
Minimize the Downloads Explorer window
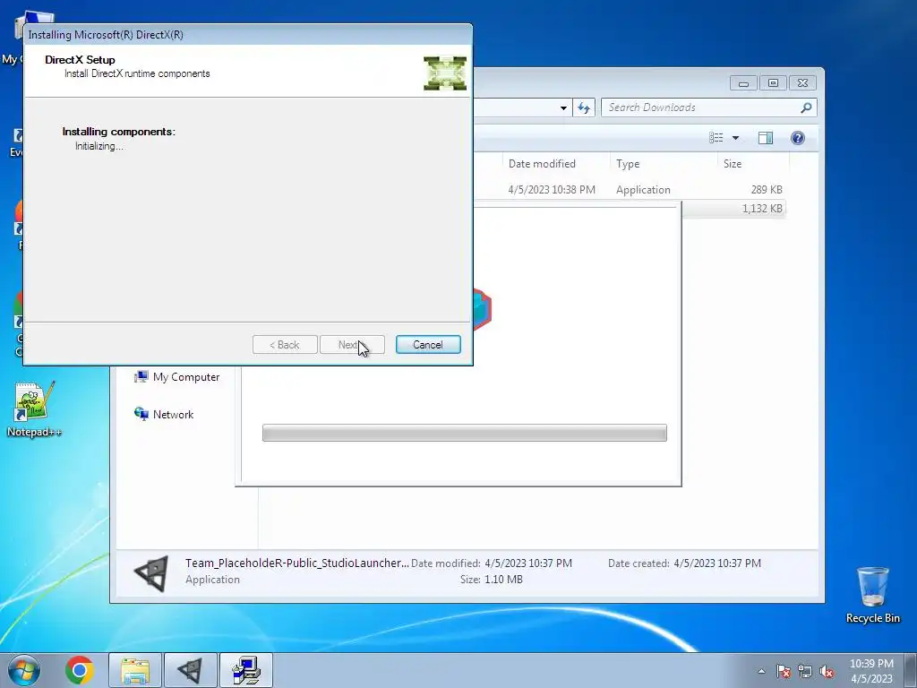(743, 83)
